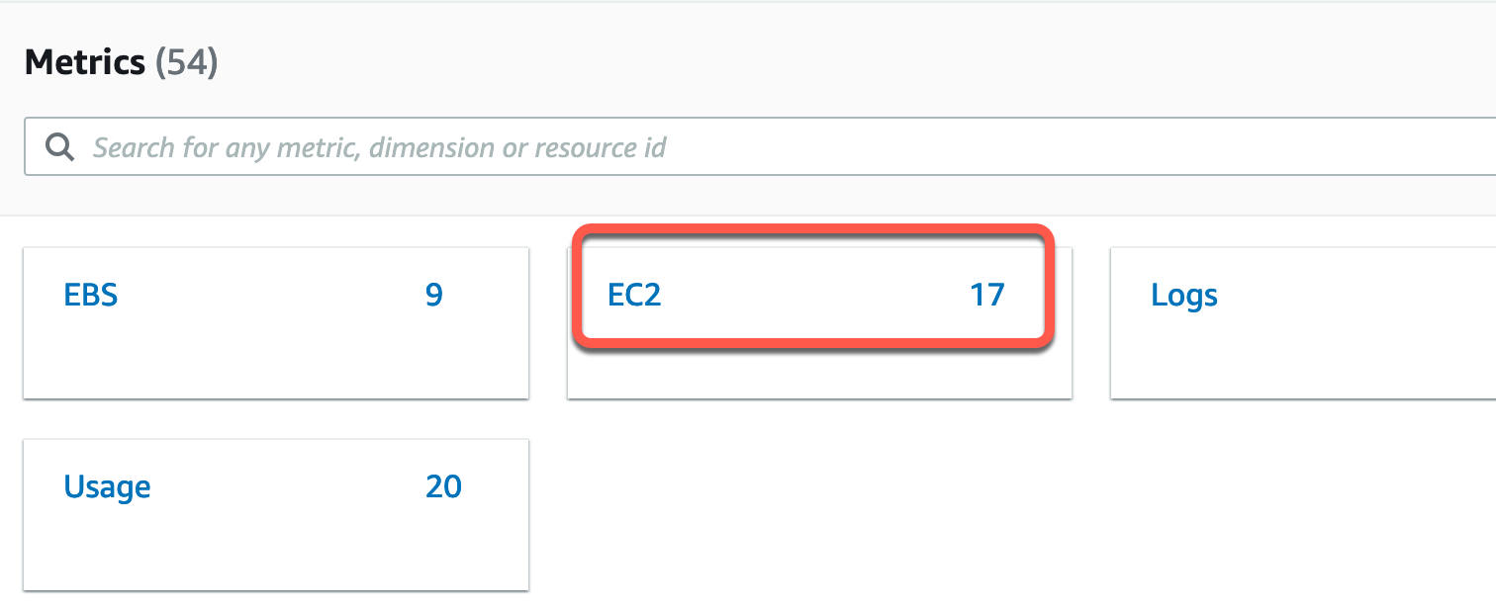
Task: Click blank area below EC2 highlight box
Action: click(x=819, y=376)
